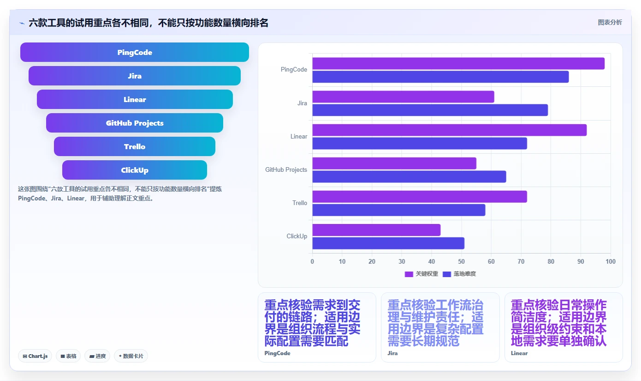Click the 图表分析 label in the header
Screen dimensions: 641x381
610,22
